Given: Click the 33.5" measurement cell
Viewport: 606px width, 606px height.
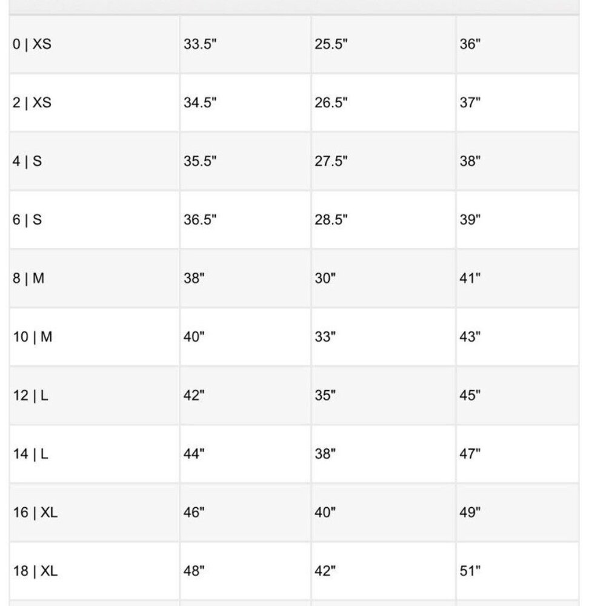Looking at the screenshot, I should click(x=245, y=44).
